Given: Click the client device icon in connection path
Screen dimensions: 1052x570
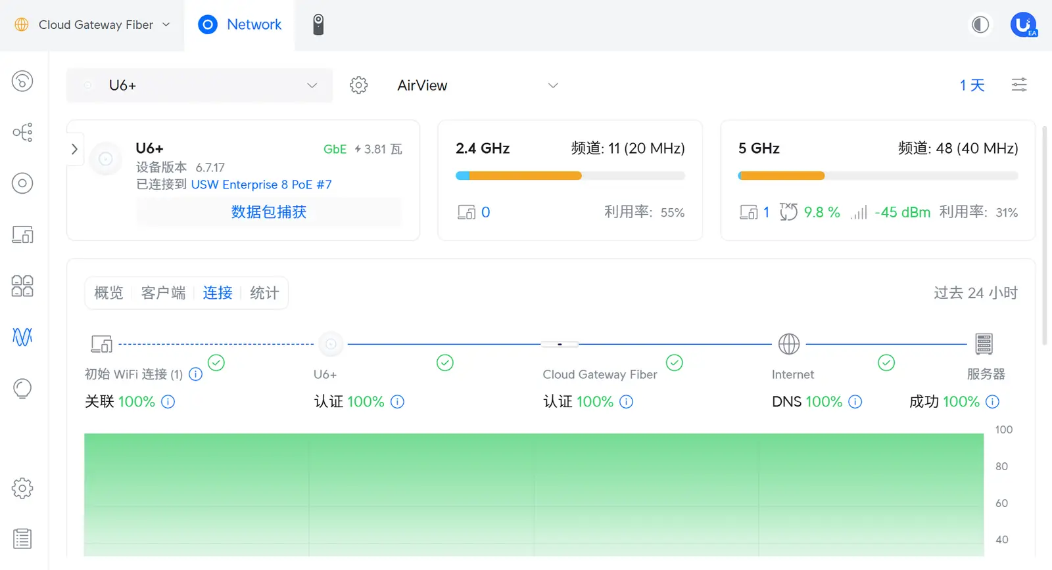Looking at the screenshot, I should tap(101, 343).
